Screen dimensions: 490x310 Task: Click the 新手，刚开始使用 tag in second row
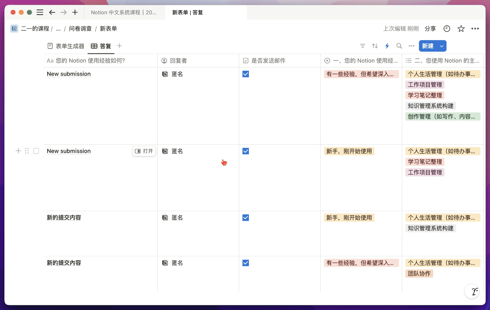click(x=349, y=151)
